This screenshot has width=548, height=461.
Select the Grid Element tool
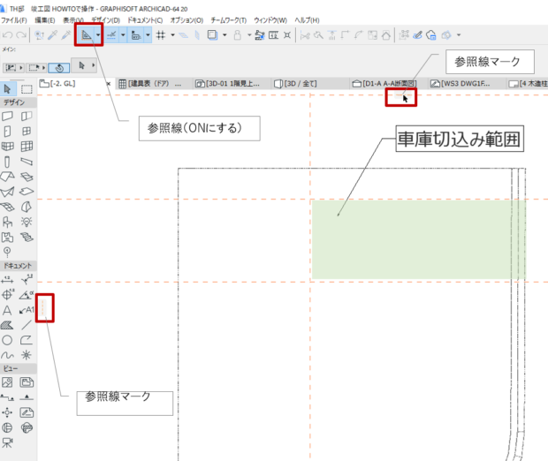click(7, 252)
